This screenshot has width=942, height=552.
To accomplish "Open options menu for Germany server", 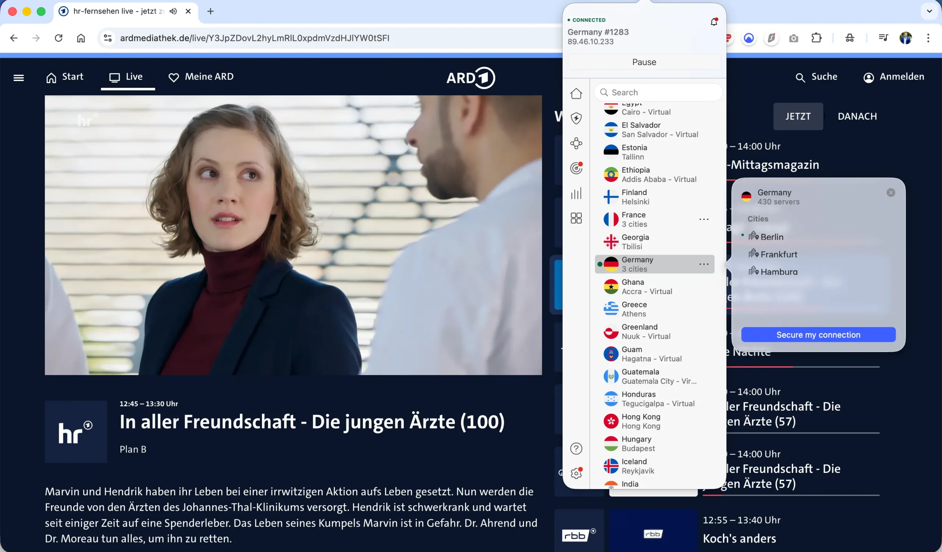I will (x=704, y=264).
